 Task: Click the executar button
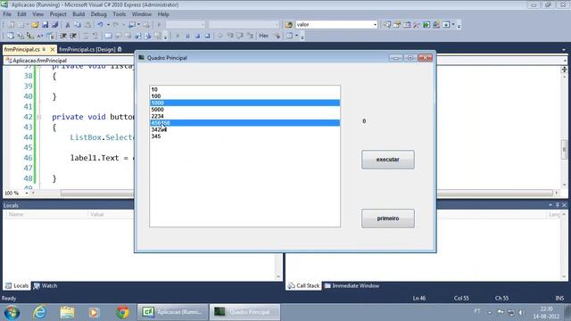point(388,160)
